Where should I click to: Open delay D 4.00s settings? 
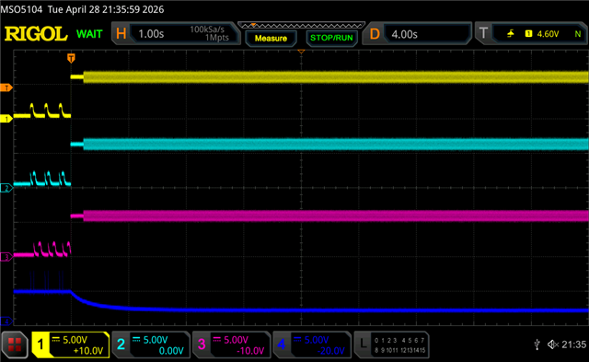pos(417,34)
